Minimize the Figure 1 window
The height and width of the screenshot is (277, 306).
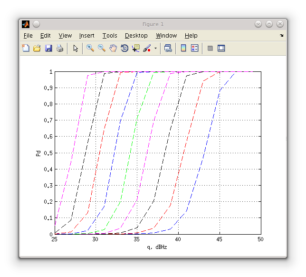pyautogui.click(x=258, y=24)
